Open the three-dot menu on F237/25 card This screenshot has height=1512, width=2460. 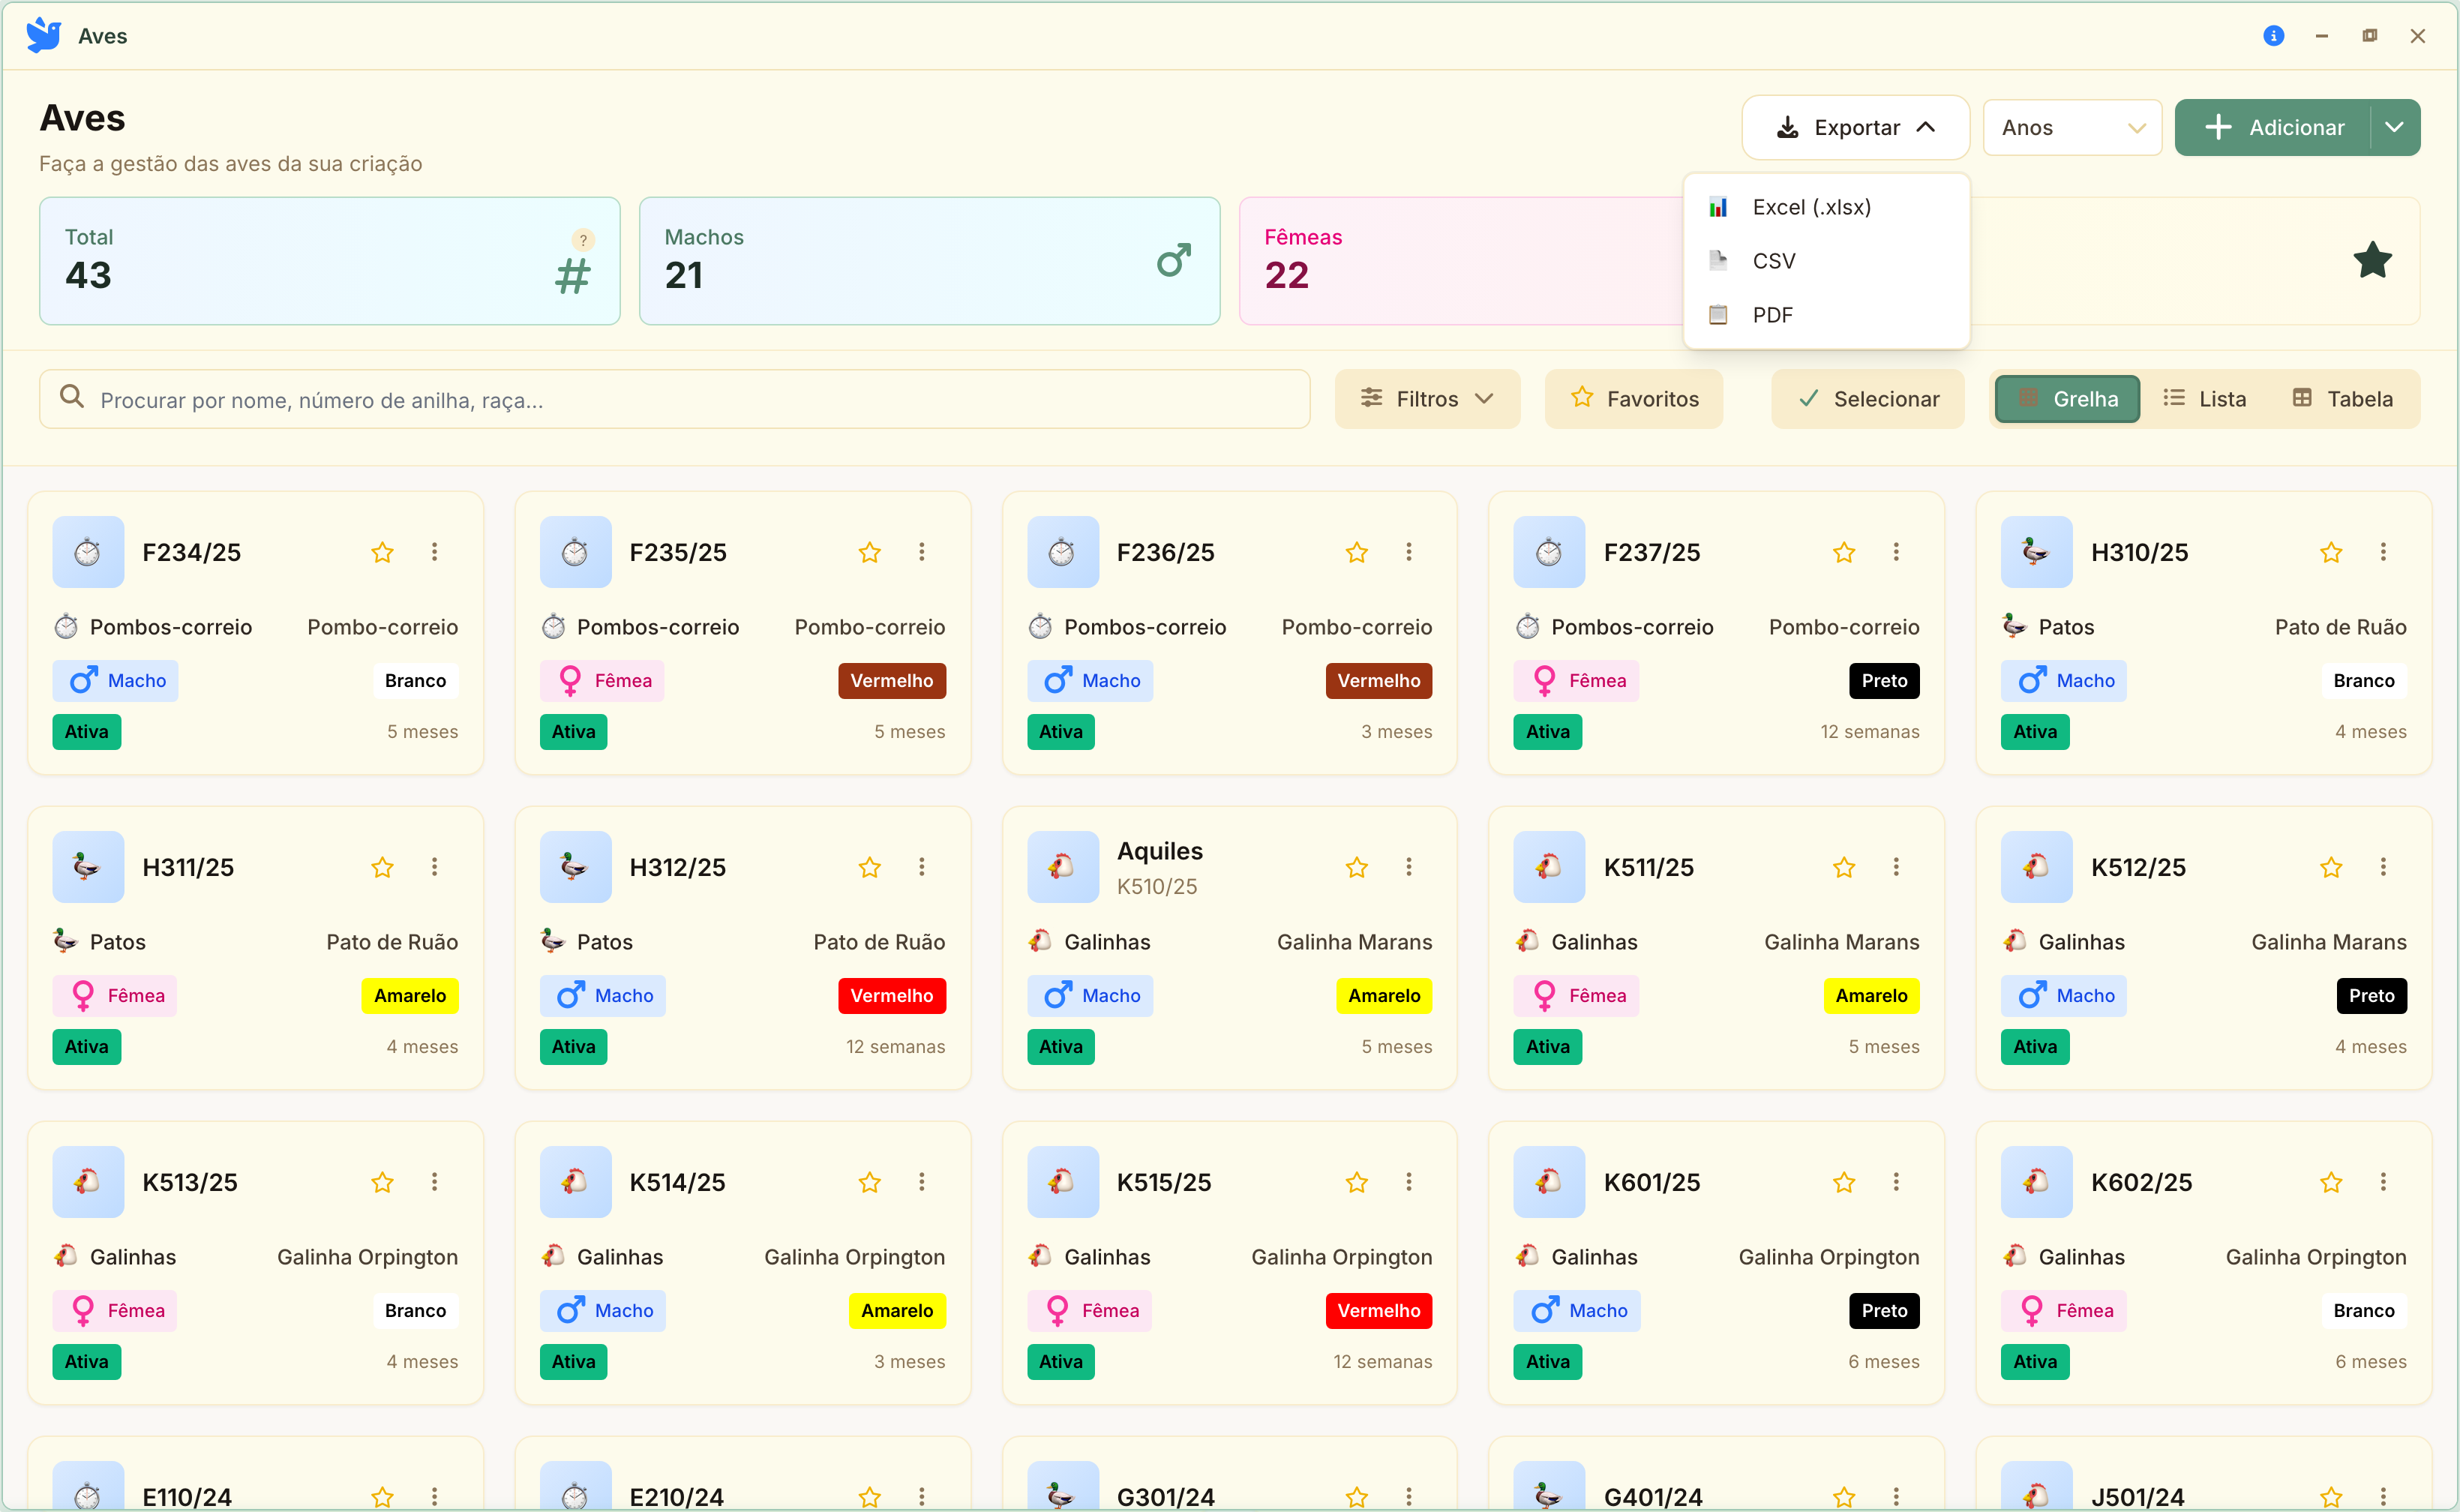(x=1896, y=552)
